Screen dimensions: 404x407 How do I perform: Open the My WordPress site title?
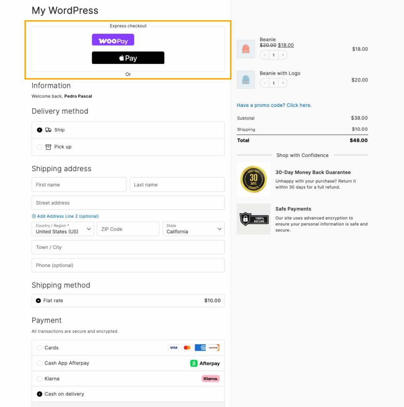65,10
